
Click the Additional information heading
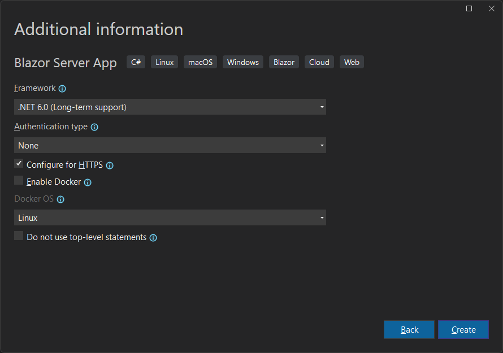(x=99, y=29)
